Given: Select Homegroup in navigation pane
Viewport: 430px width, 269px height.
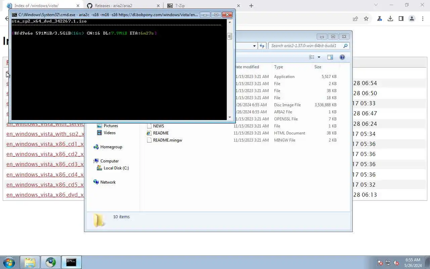Looking at the screenshot, I should pyautogui.click(x=111, y=147).
